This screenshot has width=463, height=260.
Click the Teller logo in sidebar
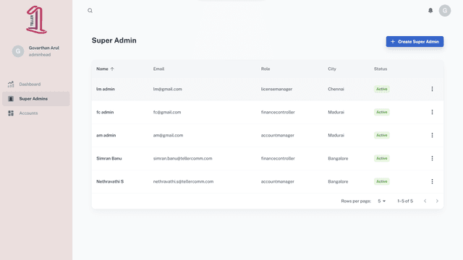coord(37,19)
